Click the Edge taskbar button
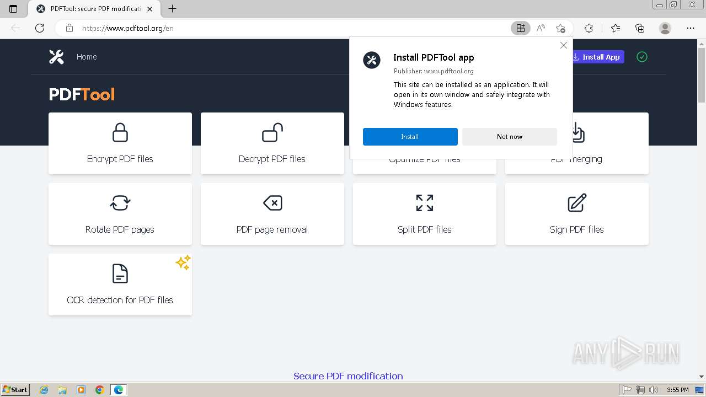 click(119, 390)
